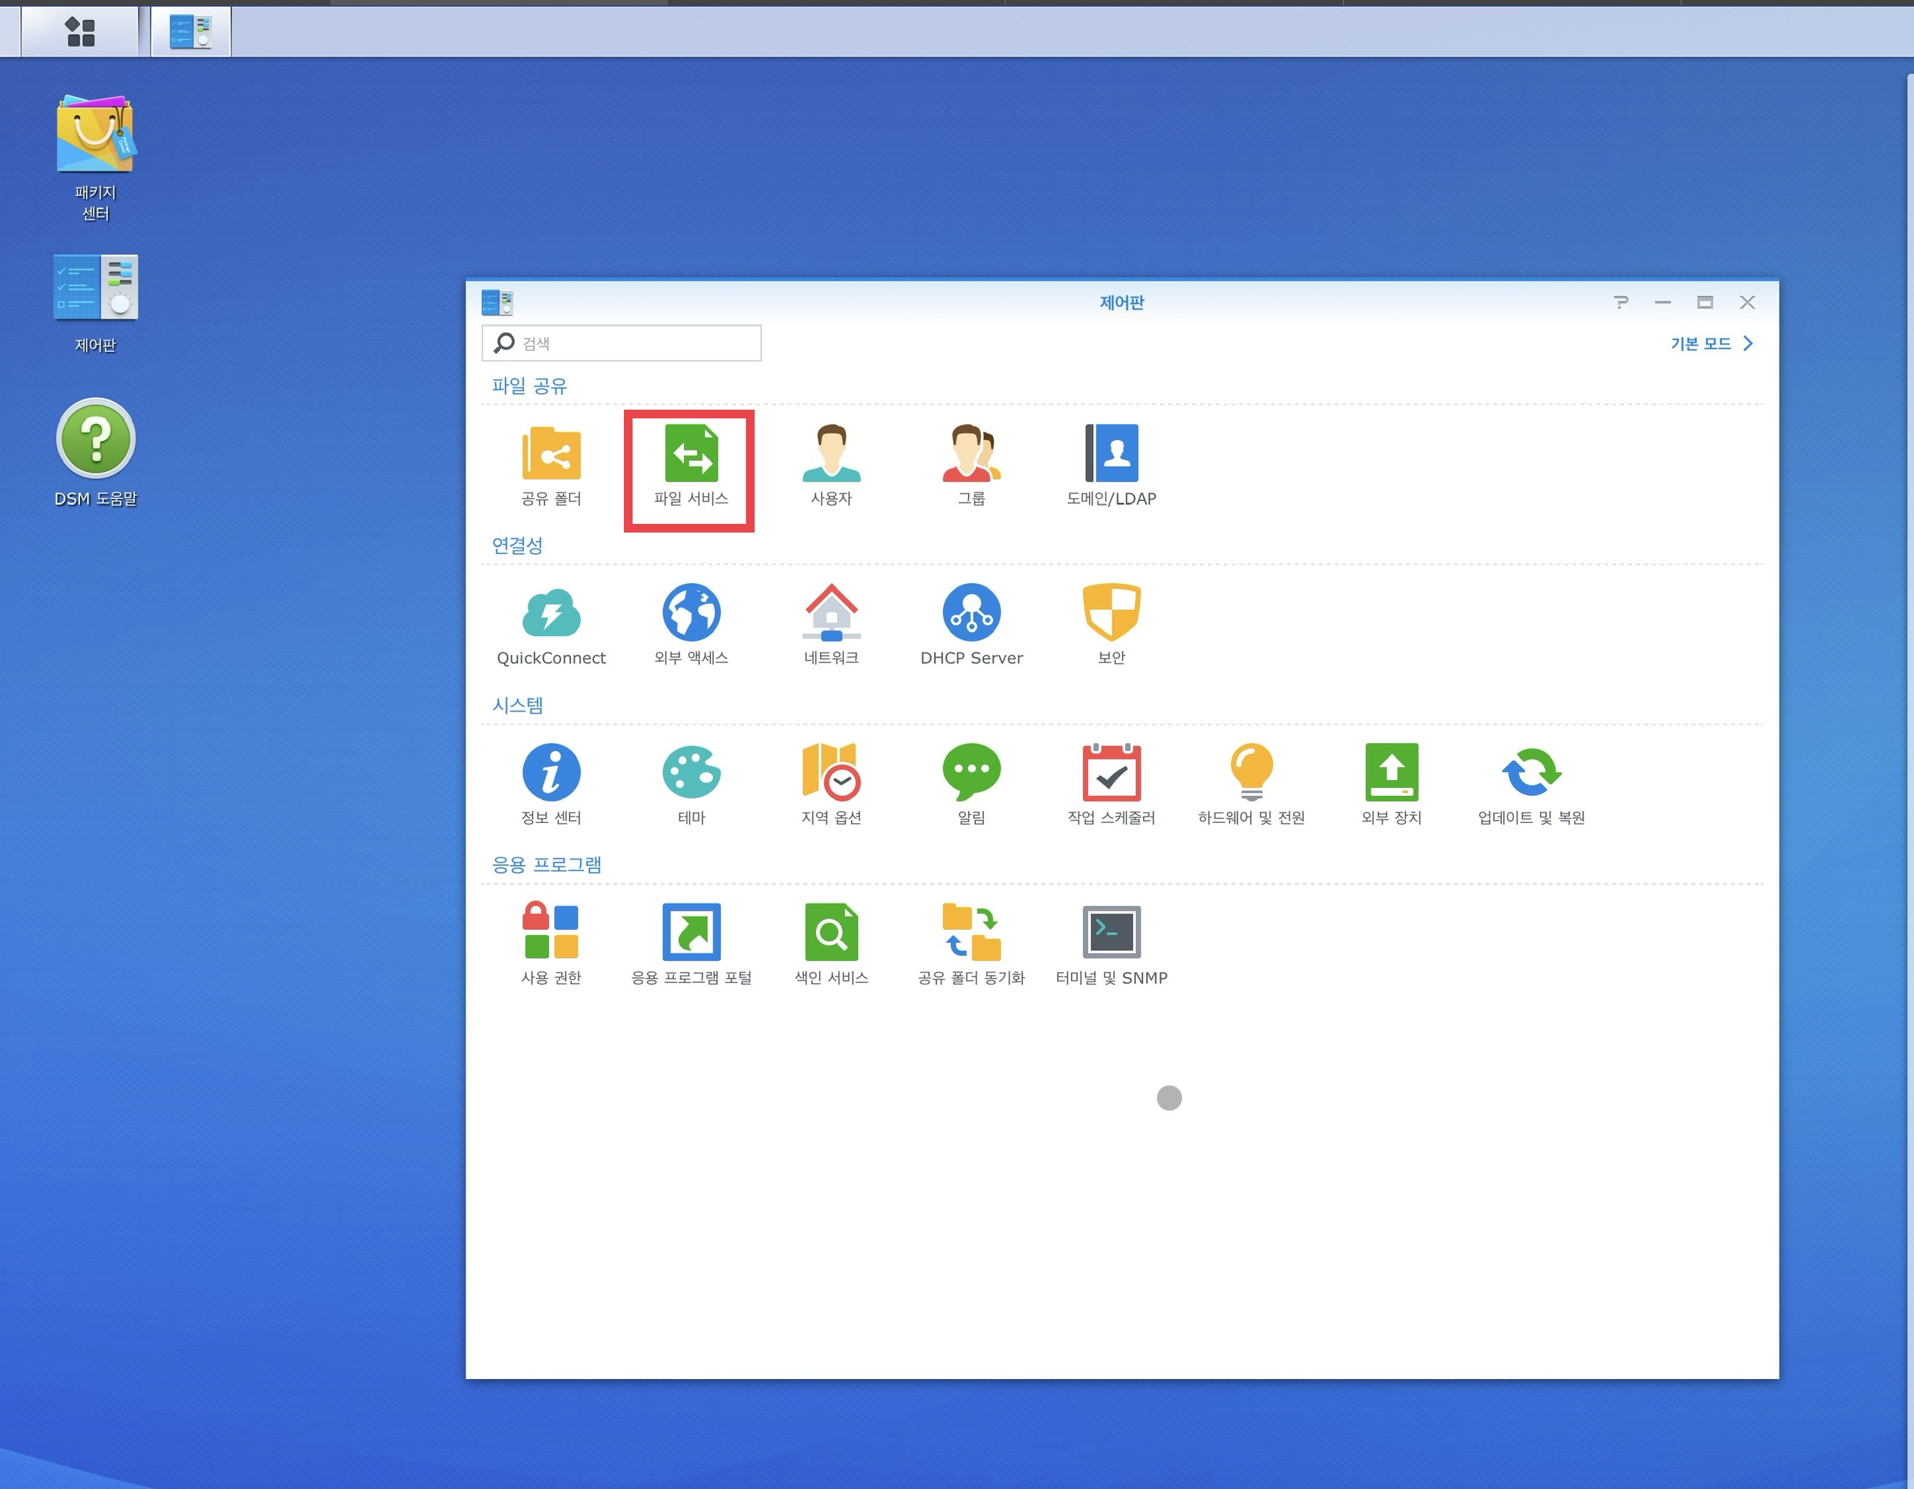1914x1489 pixels.
Task: Open 도메인/LDAP settings
Action: pos(1112,466)
